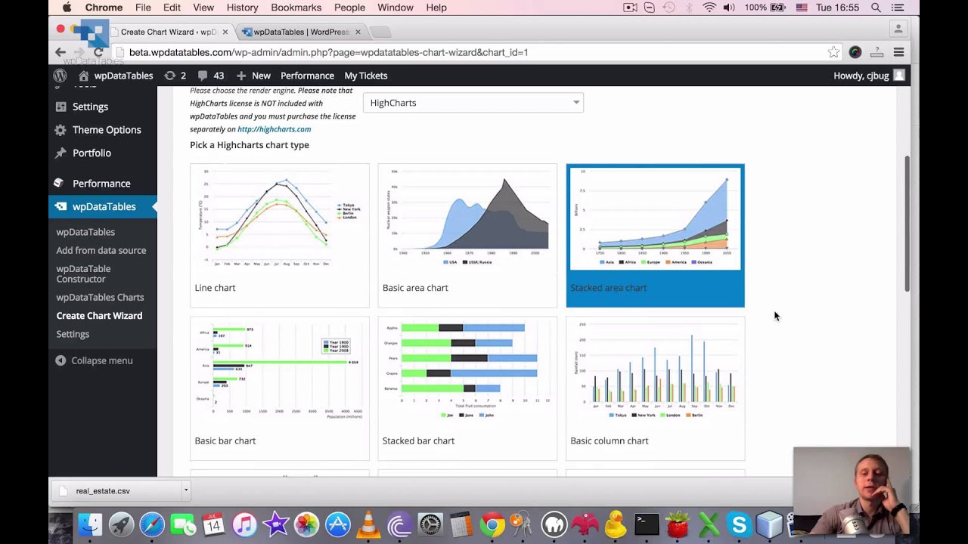Open the real_estate.csv downloaded file
968x544 pixels.
[116, 491]
